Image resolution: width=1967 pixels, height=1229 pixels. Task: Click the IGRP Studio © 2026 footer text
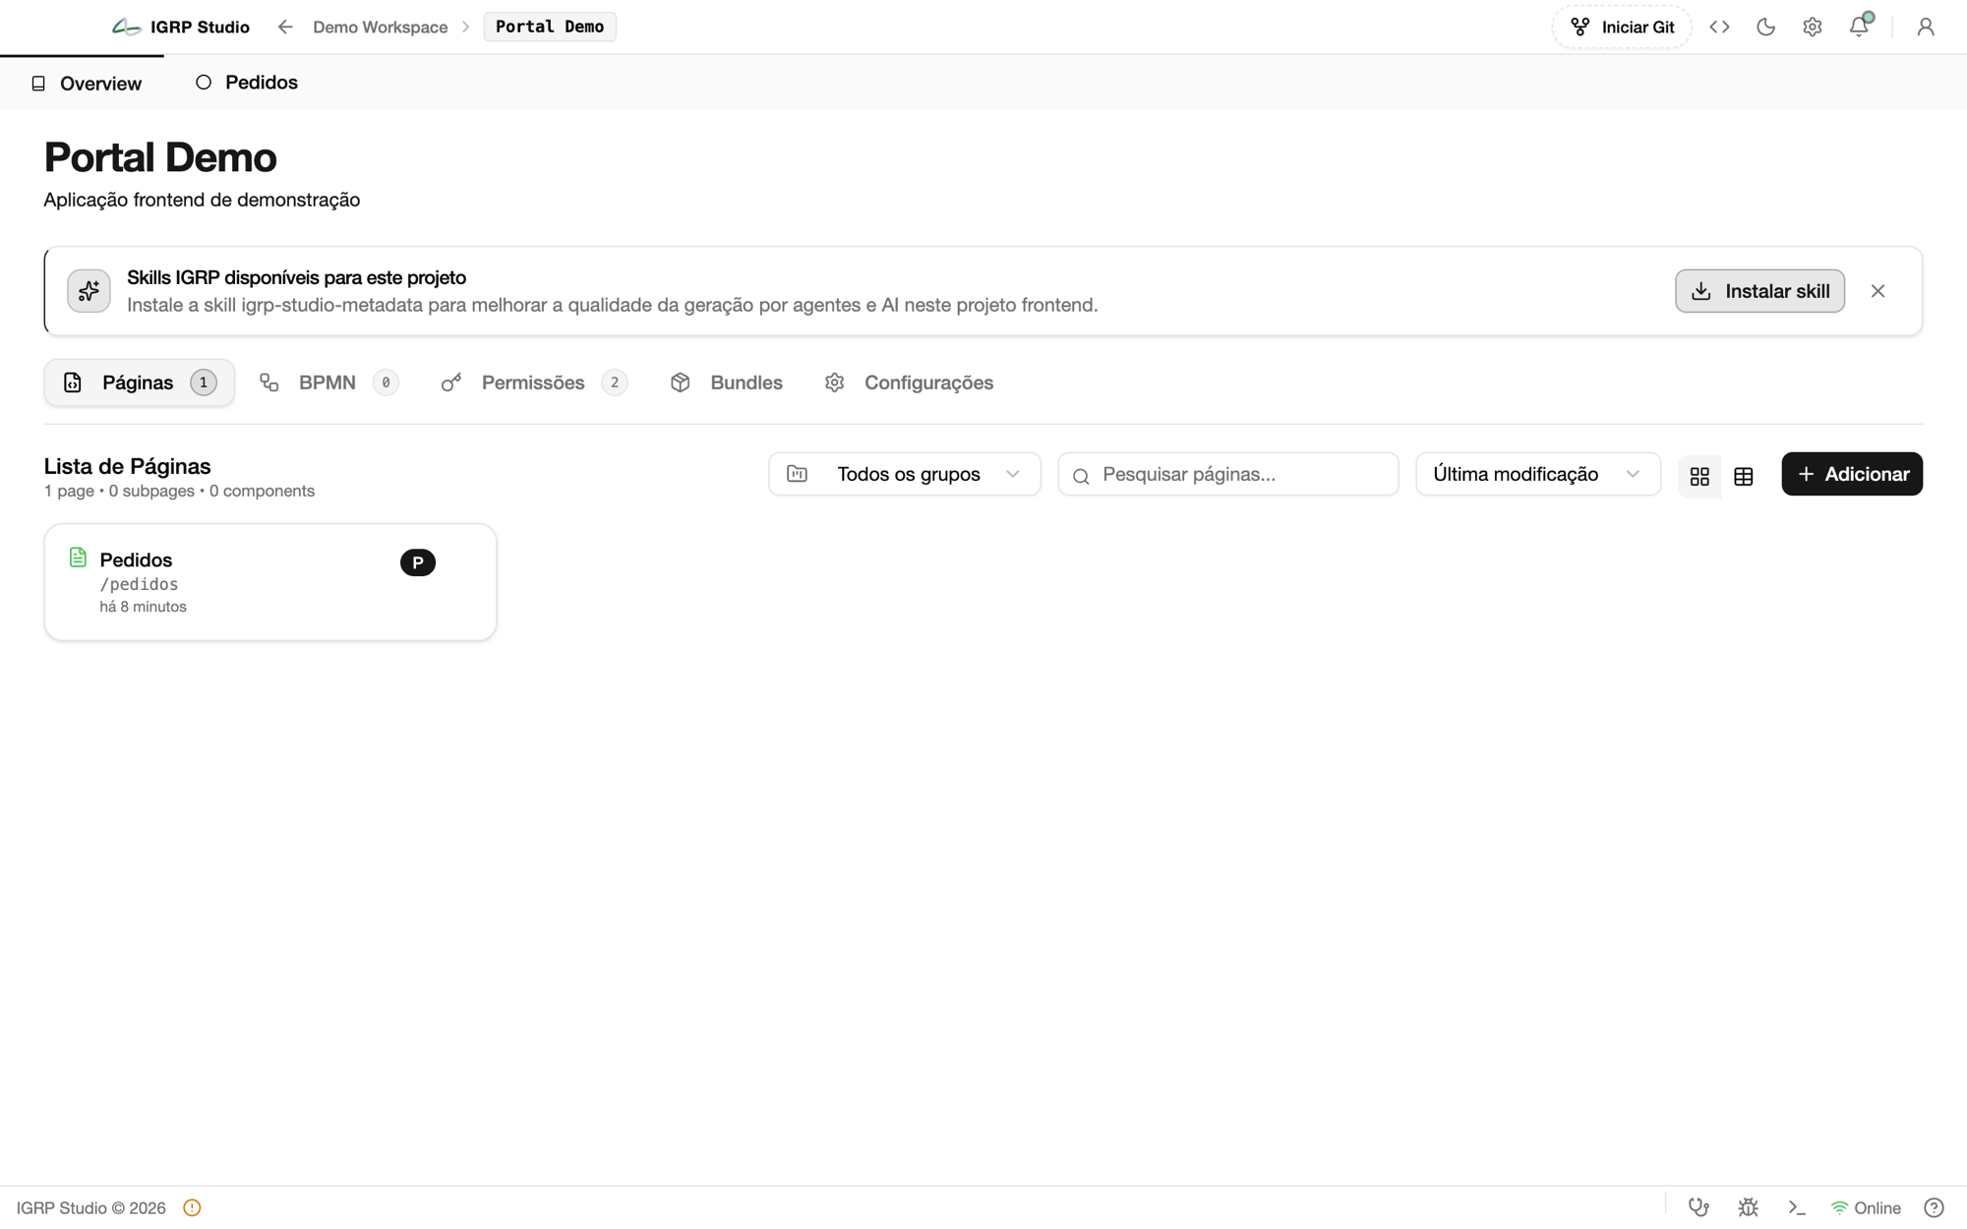[90, 1207]
